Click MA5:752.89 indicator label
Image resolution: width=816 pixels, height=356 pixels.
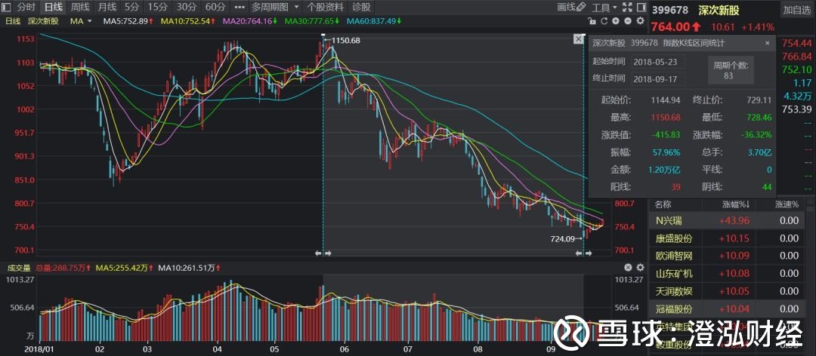pyautogui.click(x=128, y=21)
